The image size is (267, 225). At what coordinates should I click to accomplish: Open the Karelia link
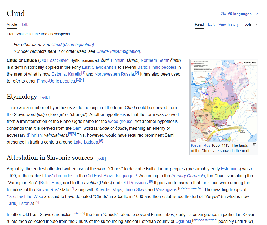75,74
